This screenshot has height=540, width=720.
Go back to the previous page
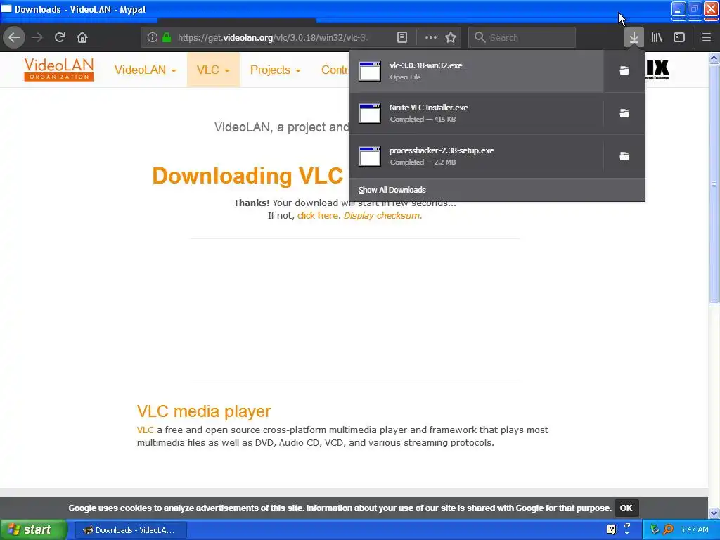[x=14, y=37]
